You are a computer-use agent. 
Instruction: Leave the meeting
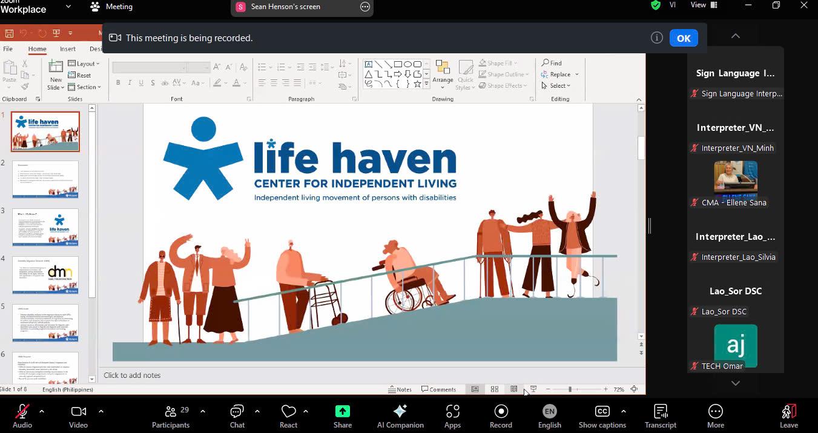click(x=788, y=415)
